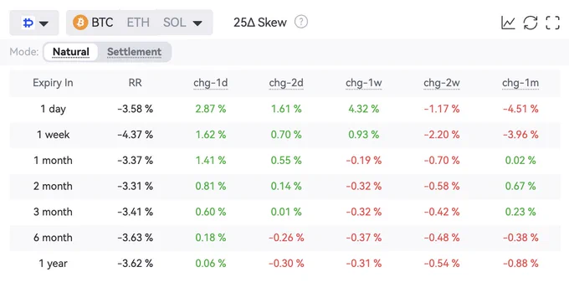The image size is (569, 303).
Task: Expand widget to fullscreen
Action: (552, 23)
